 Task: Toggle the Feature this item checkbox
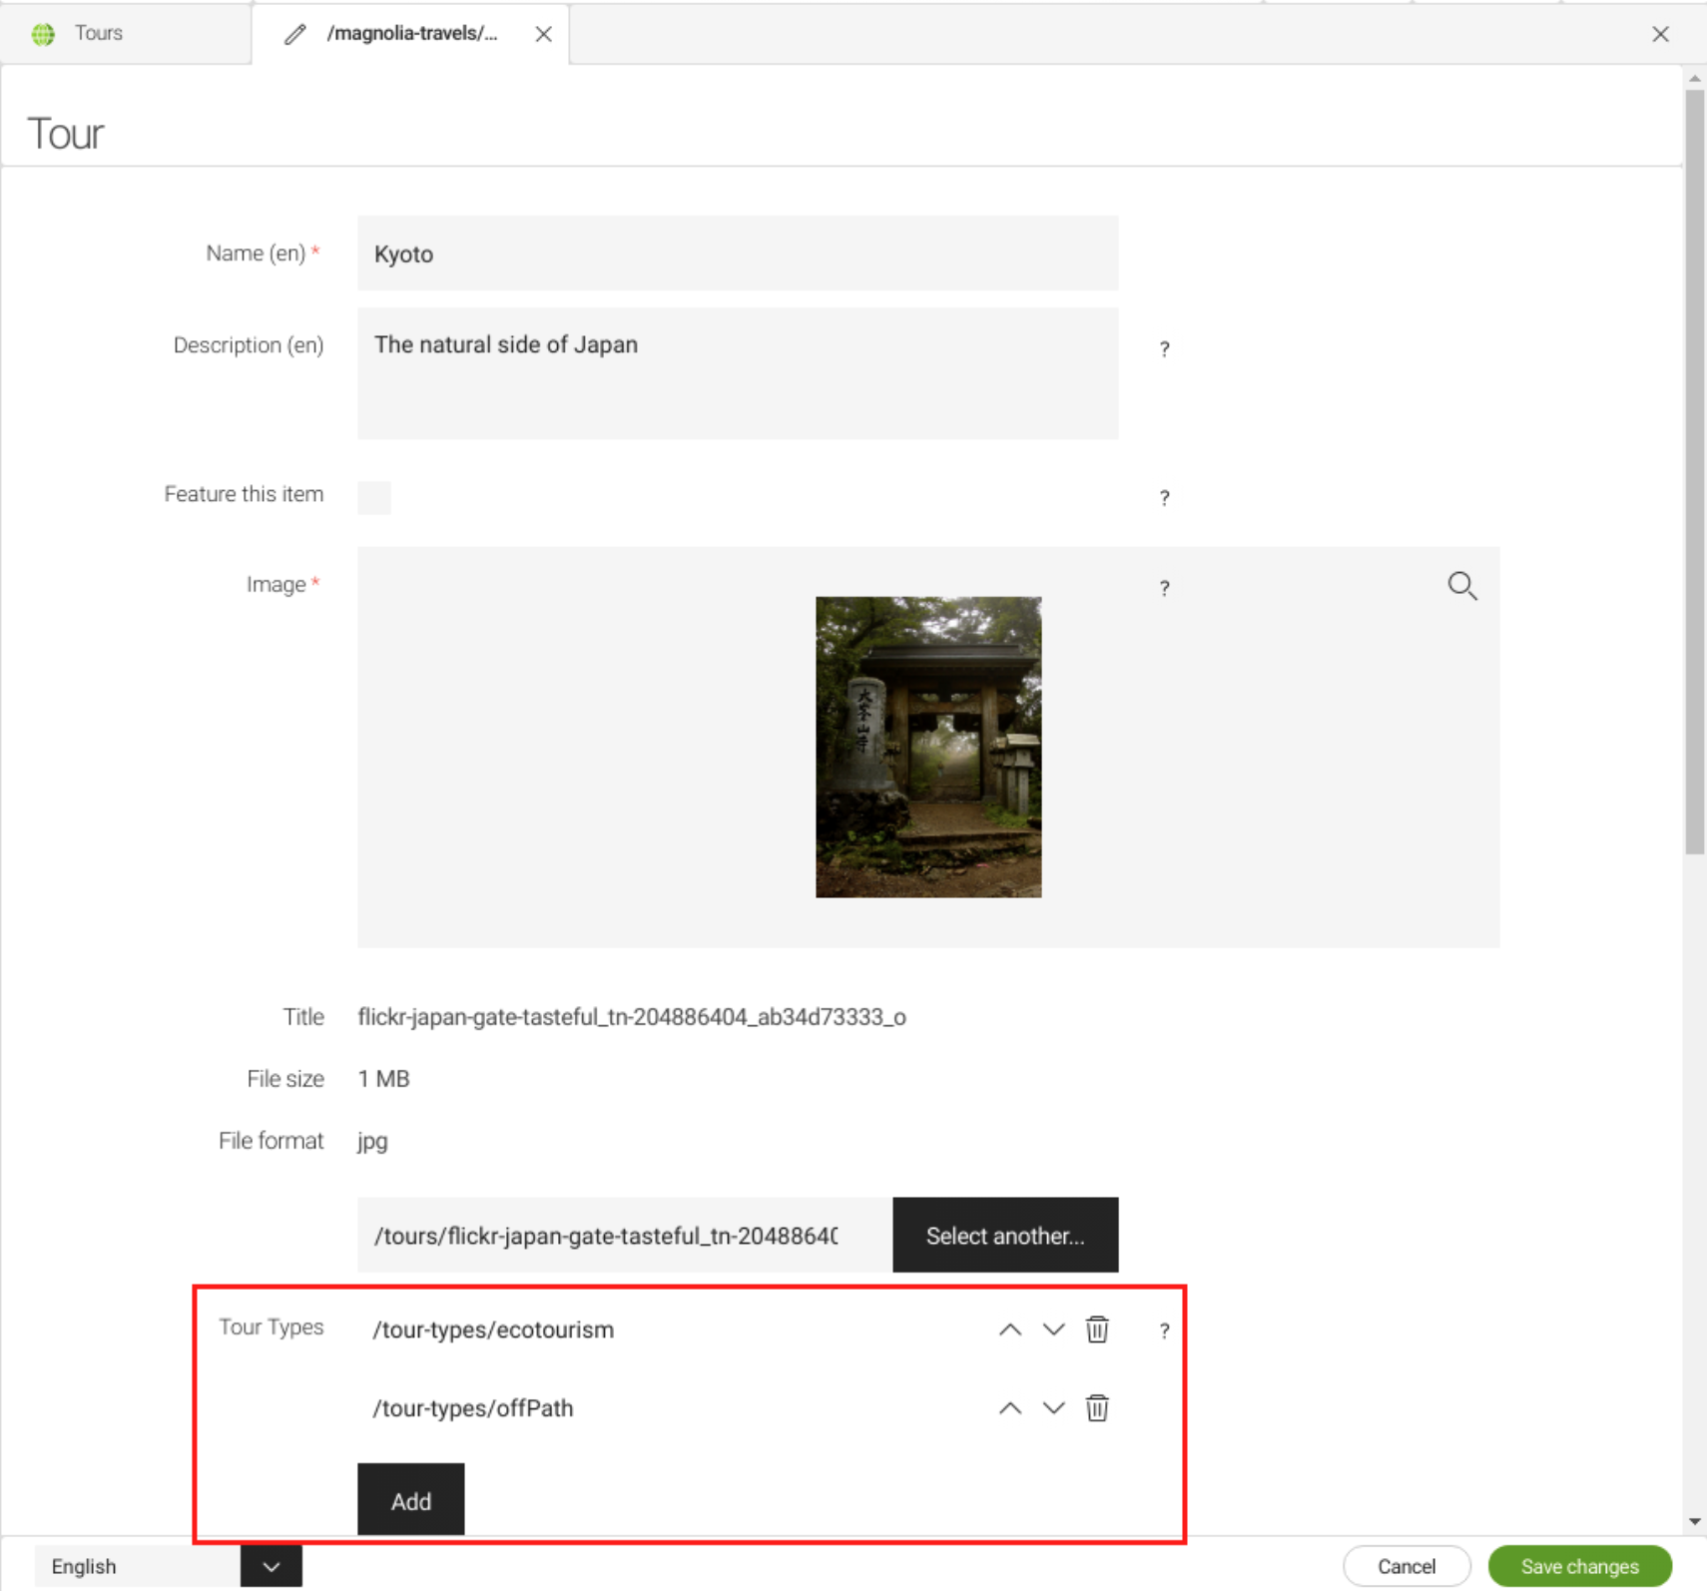[374, 497]
